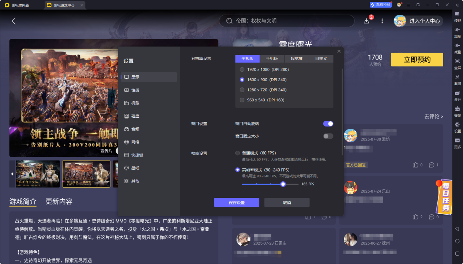
Task: Select the highlighted 领主战争 screenshot thumbnail
Action: pyautogui.click(x=86, y=174)
